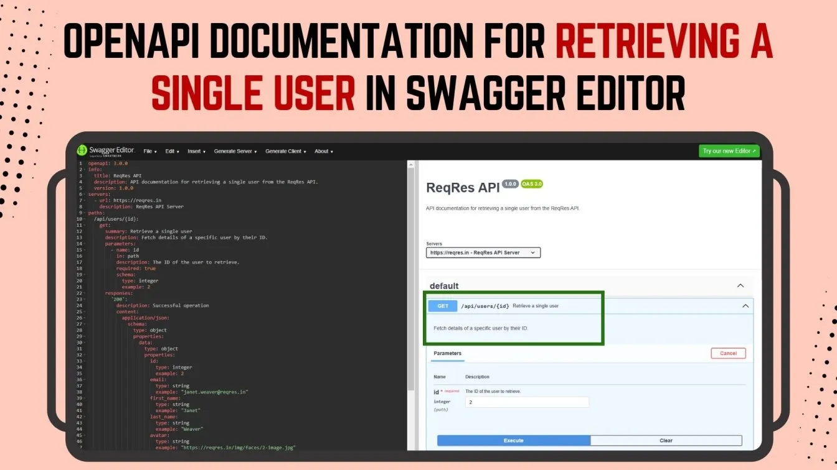Open the Generate Client menu
Screen dimensions: 837x470
click(x=286, y=151)
